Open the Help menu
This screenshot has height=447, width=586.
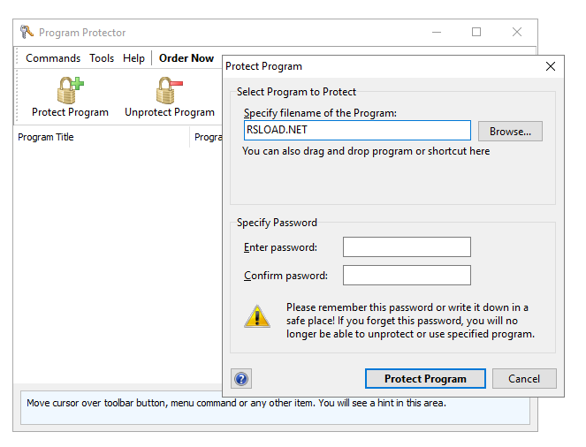[134, 58]
